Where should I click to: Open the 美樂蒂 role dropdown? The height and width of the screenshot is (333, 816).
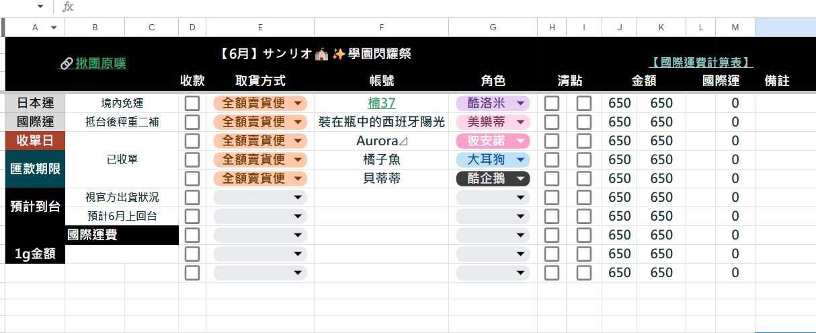tap(493, 122)
